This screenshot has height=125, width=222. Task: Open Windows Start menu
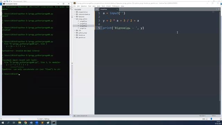pos(2,123)
